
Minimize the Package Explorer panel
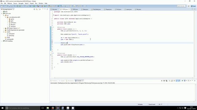(x=45, y=9)
